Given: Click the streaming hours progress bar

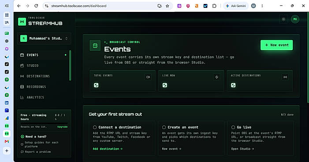Looking at the screenshot, I should pyautogui.click(x=44, y=123).
